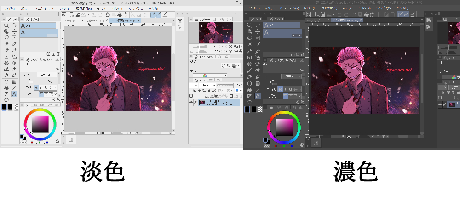The image size is (460, 207).
Task: Select the Eyedropper tool in the light-theme window
Action: click(x=14, y=44)
